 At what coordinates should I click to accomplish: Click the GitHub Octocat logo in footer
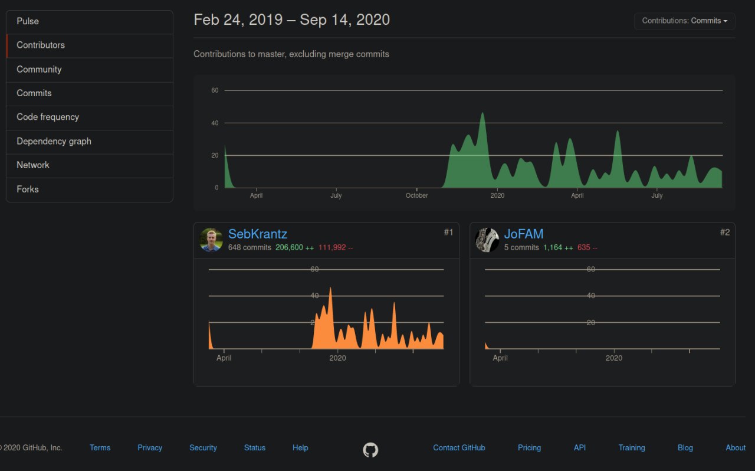click(x=370, y=450)
